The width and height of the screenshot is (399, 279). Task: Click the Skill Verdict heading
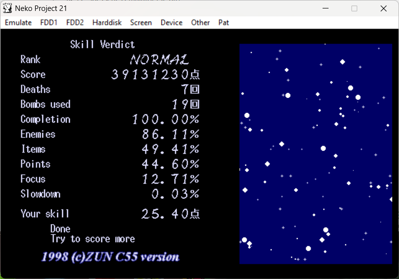click(x=102, y=45)
